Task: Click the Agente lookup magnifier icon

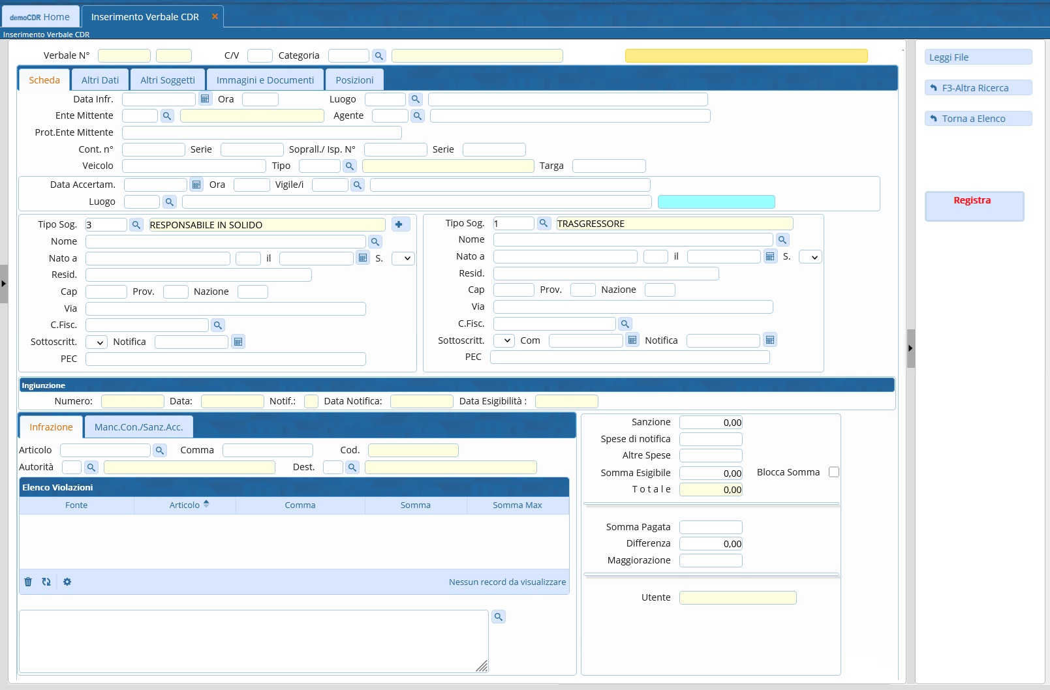Action: click(x=418, y=116)
